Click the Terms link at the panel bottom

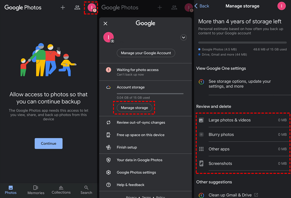[x=146, y=197]
